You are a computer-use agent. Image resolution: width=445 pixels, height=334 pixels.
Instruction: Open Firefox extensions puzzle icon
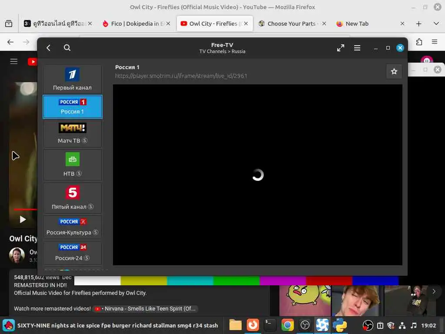(419, 42)
